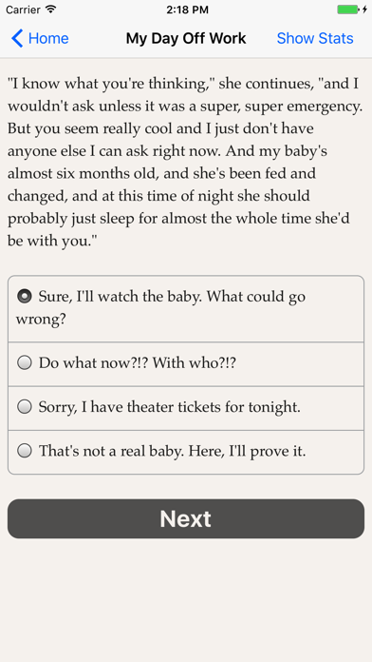Image resolution: width=372 pixels, height=662 pixels.
Task: Select radio button for watching the baby
Action: click(25, 297)
